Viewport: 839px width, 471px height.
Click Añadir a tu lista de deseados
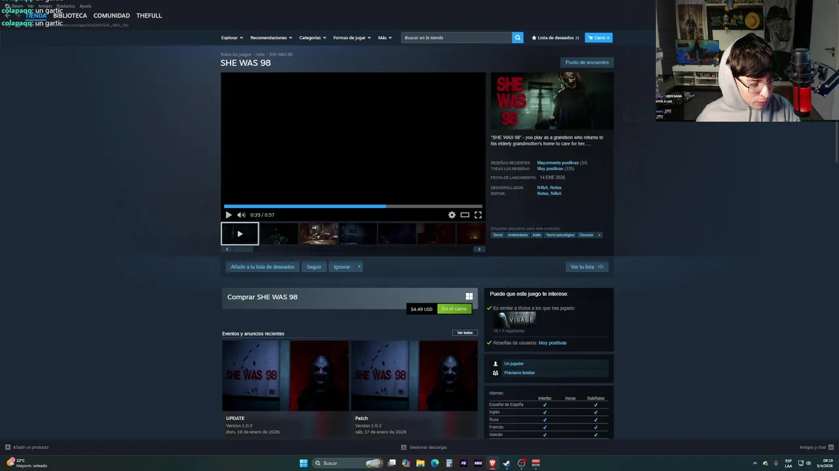[x=262, y=267]
